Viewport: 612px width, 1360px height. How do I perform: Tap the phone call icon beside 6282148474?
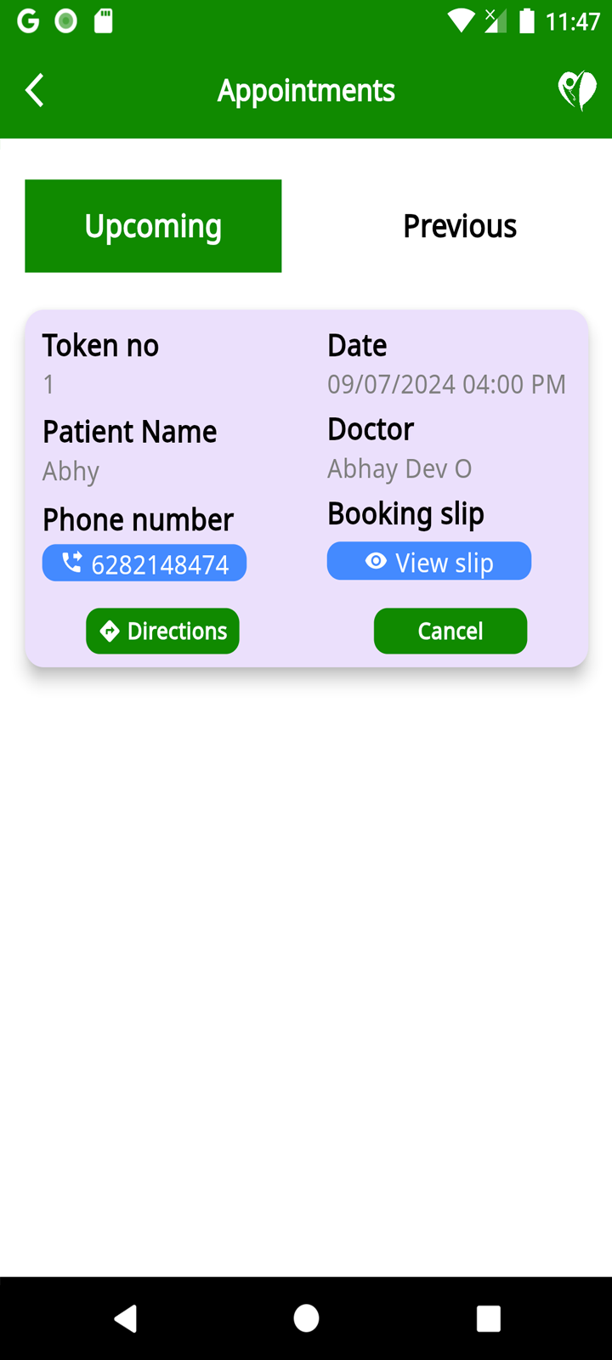72,562
